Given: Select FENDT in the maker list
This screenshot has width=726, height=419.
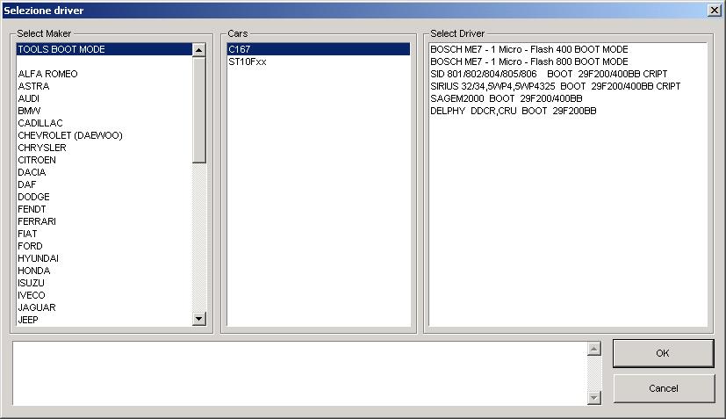Looking at the screenshot, I should pyautogui.click(x=104, y=209).
